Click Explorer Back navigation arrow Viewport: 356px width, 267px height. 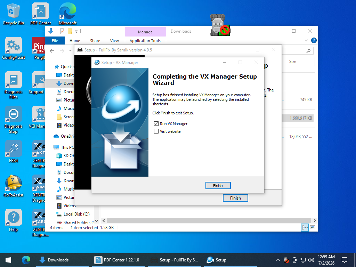(x=52, y=51)
